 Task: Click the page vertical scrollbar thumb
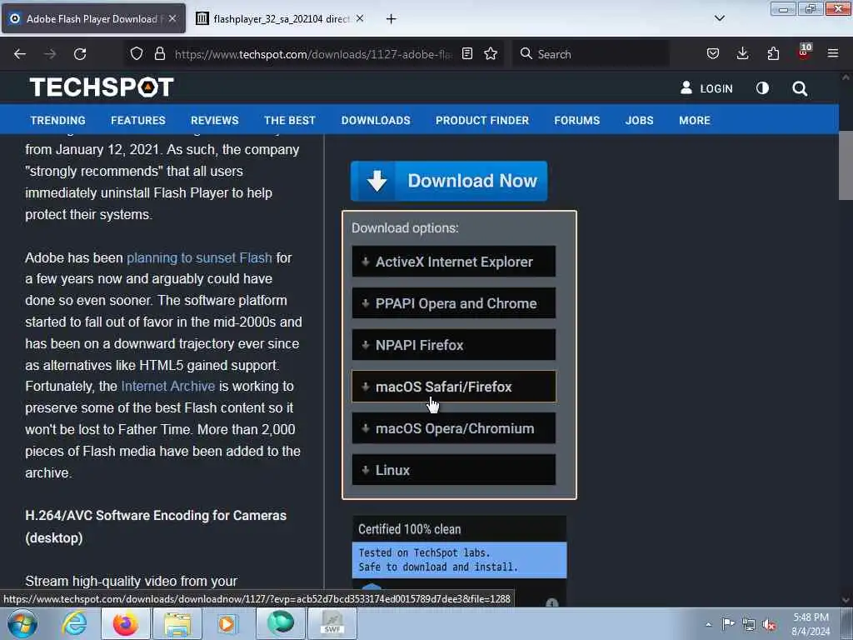(846, 166)
